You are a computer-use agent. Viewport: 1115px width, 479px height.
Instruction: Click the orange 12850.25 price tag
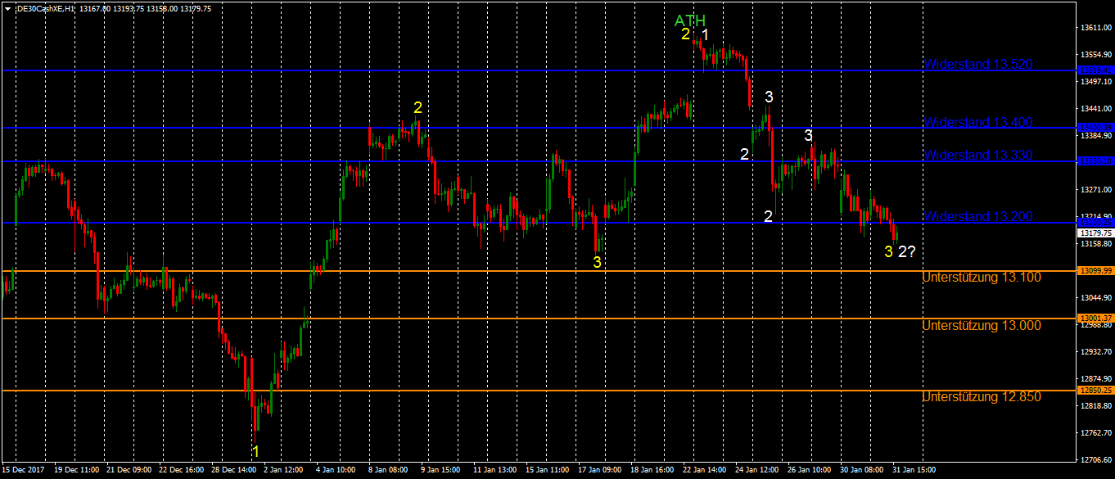pyautogui.click(x=1095, y=391)
